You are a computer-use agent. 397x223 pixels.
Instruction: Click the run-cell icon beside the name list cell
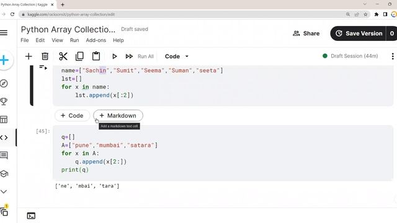tap(43, 68)
